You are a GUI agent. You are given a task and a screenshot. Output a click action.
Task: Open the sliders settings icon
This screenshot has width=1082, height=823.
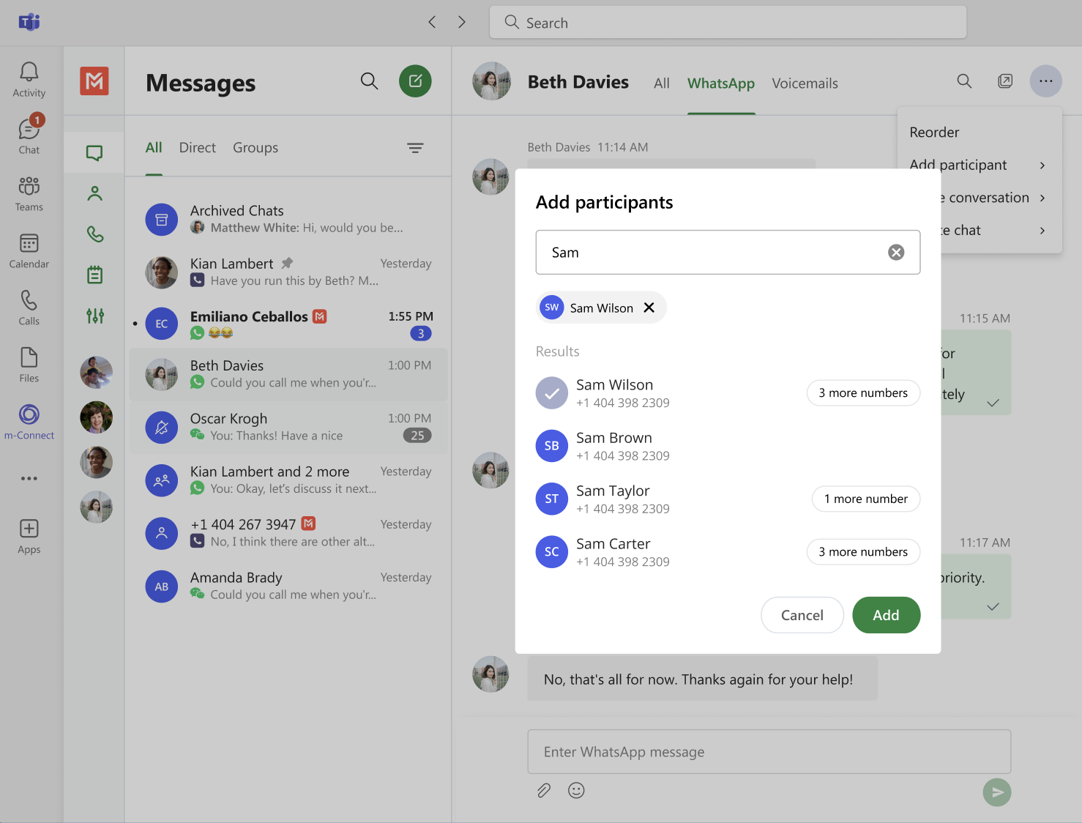tap(94, 316)
